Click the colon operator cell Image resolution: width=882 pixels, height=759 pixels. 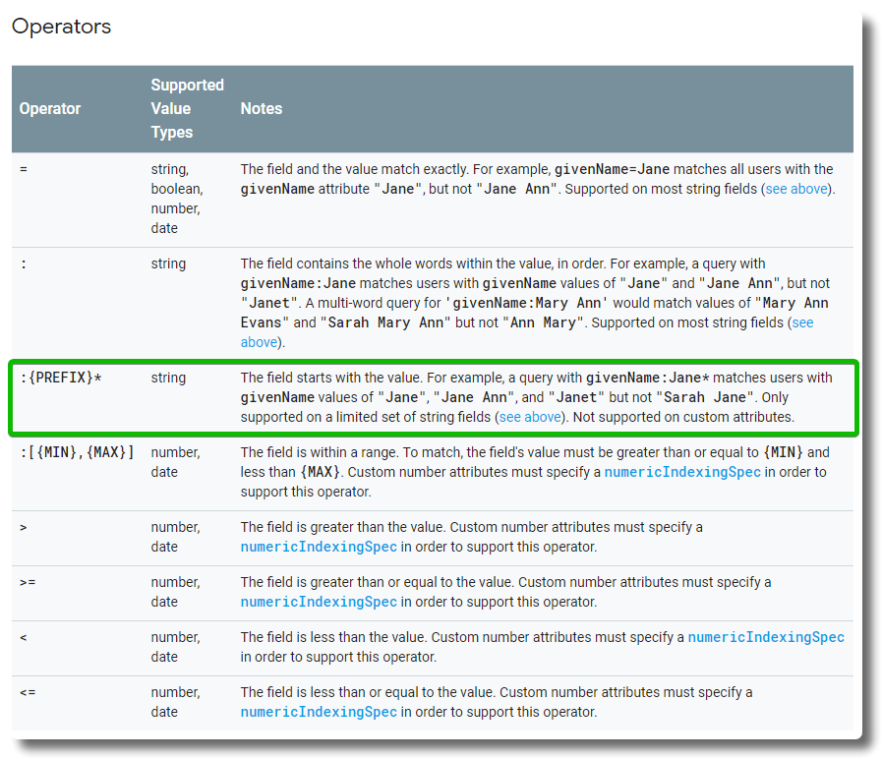pyautogui.click(x=23, y=263)
